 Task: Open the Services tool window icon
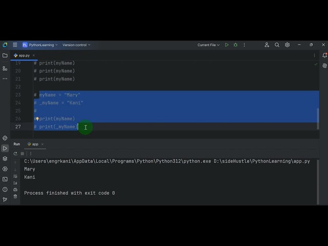5,169
